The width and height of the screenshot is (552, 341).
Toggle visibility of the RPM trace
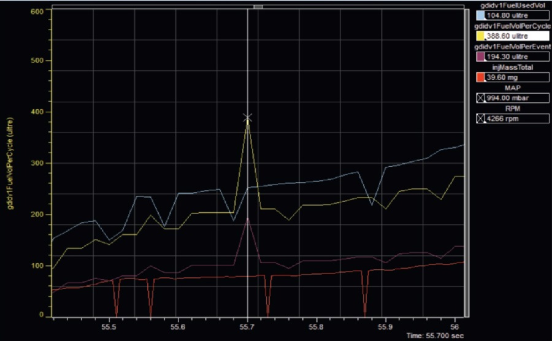point(480,119)
